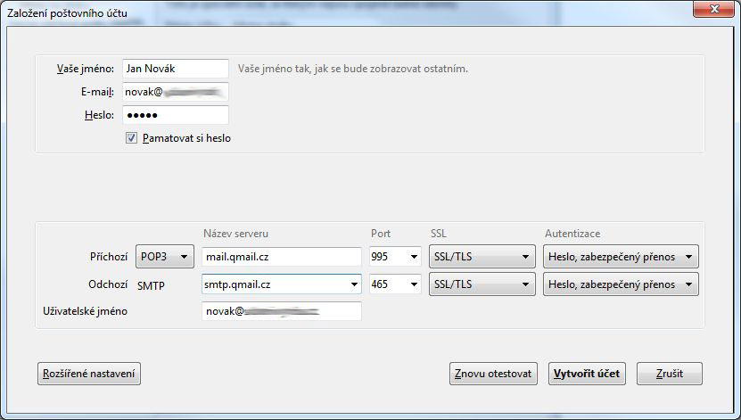Open the POP3 incoming protocol dropdown

point(165,257)
